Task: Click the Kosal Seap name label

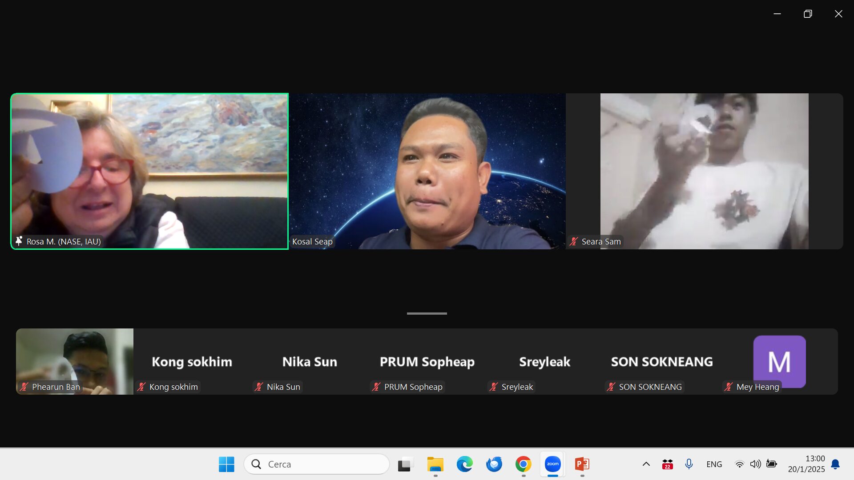Action: click(312, 241)
